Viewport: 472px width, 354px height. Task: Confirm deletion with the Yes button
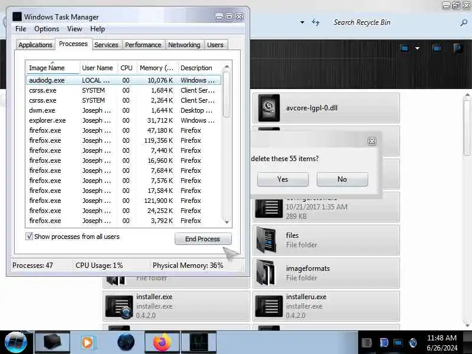coord(283,179)
